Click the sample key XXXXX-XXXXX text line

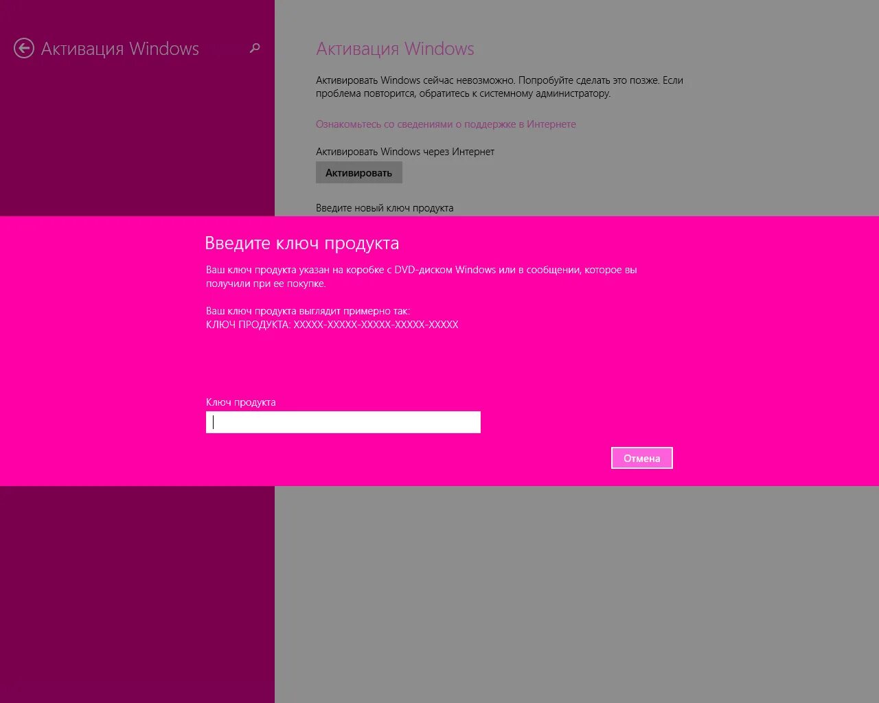pyautogui.click(x=332, y=325)
